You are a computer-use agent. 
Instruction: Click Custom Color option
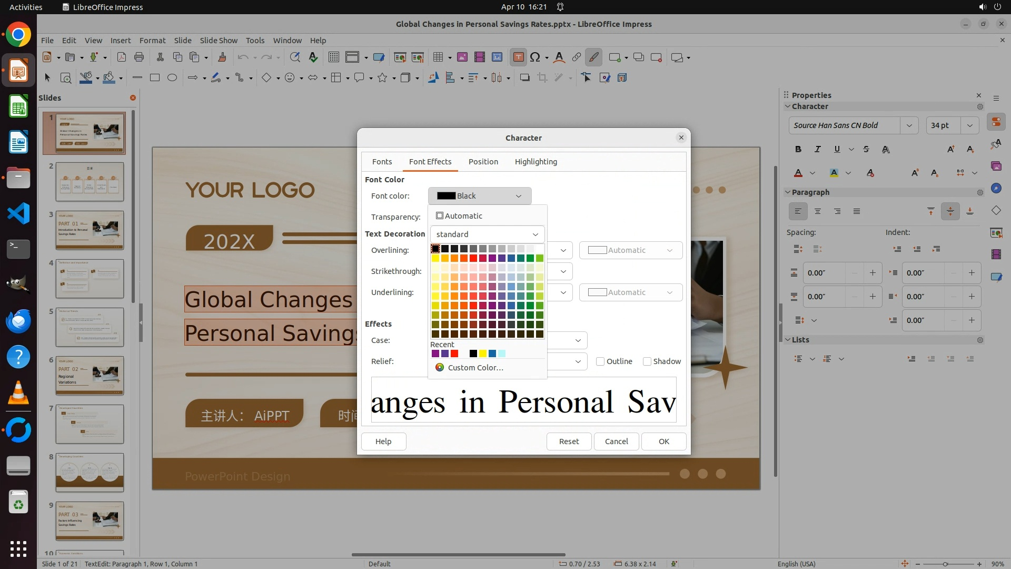click(475, 368)
